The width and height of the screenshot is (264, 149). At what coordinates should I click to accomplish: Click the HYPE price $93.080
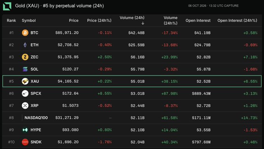70,130
